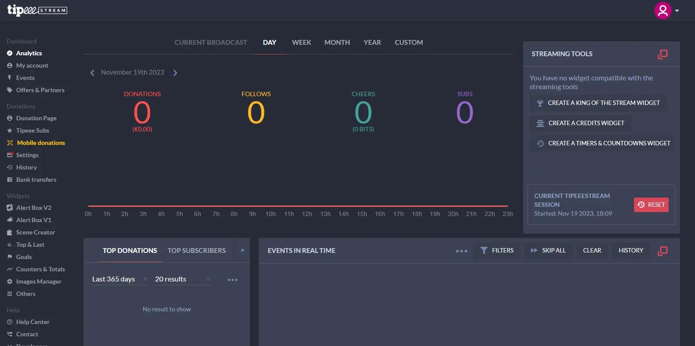Open Events in the sidebar
695x346 pixels.
(x=25, y=78)
